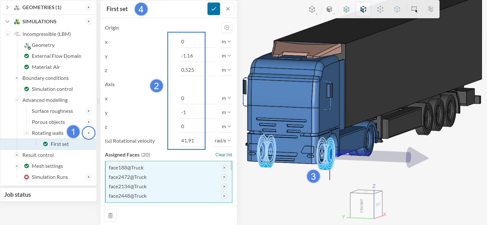Click the Clear list link
The height and width of the screenshot is (225, 487).
[224, 155]
